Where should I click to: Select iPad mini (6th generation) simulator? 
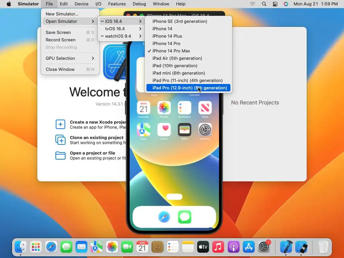tap(188, 73)
